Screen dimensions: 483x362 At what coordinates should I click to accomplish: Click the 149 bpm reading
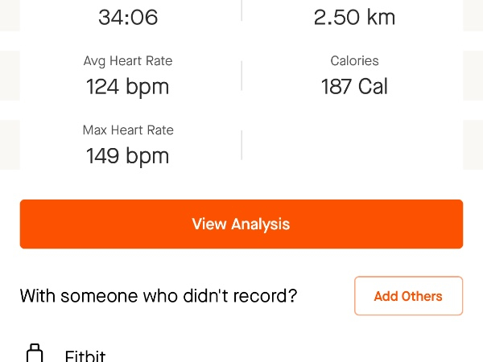click(127, 155)
